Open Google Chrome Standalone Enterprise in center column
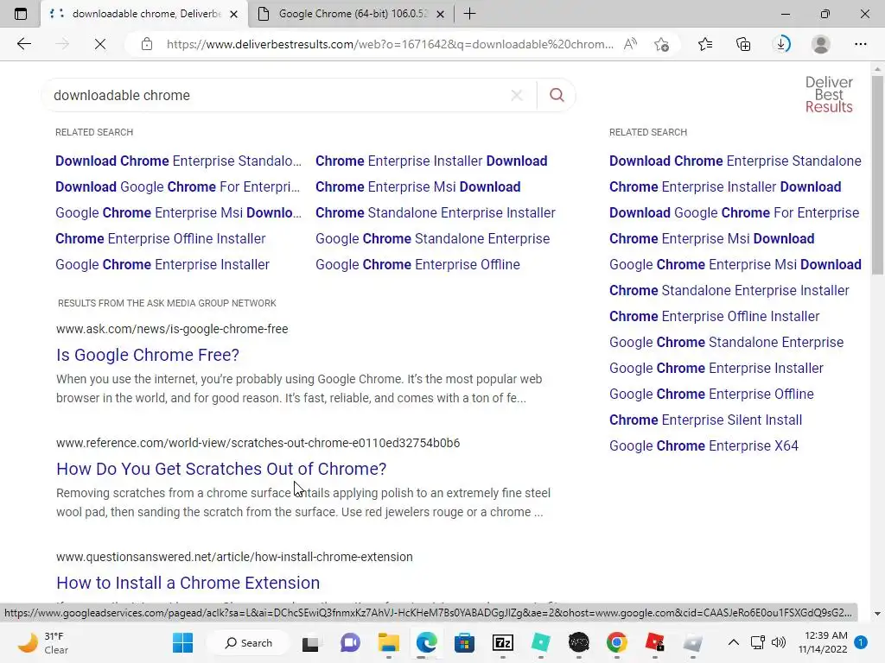The height and width of the screenshot is (663, 885). tap(432, 239)
